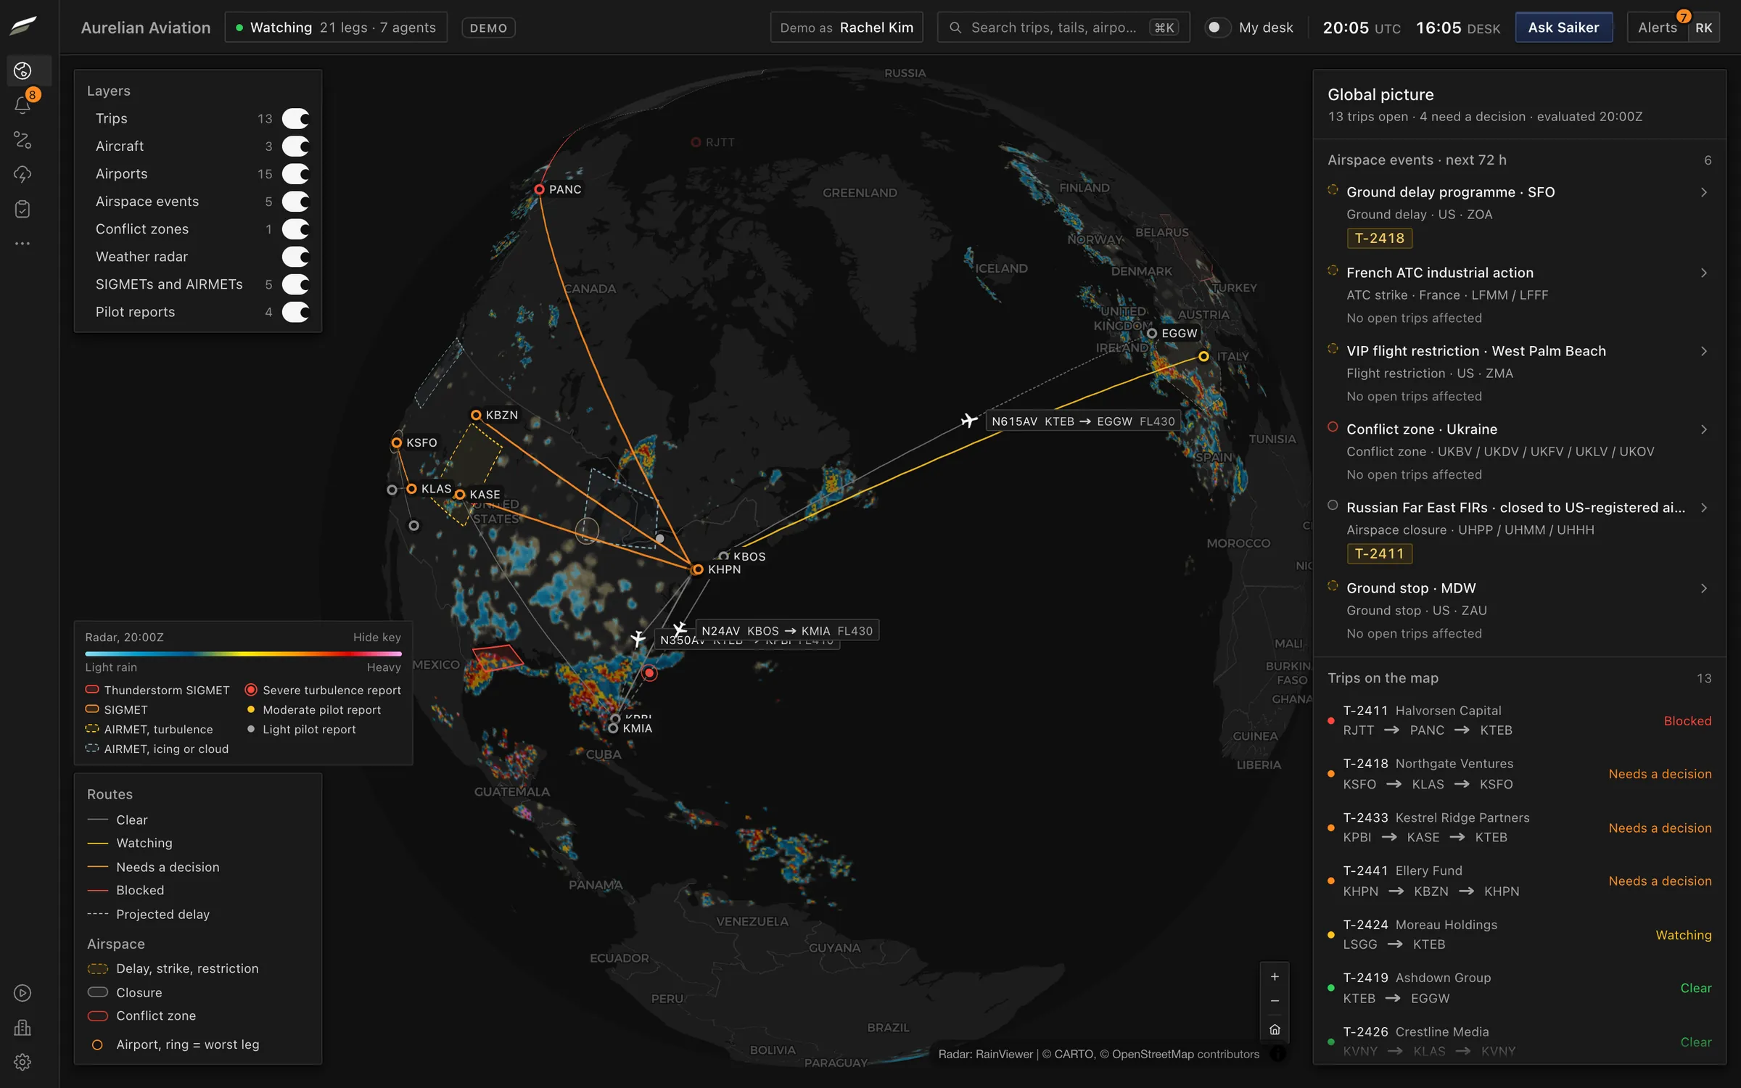Toggle the Pilot reports layer
The width and height of the screenshot is (1741, 1088).
point(295,312)
